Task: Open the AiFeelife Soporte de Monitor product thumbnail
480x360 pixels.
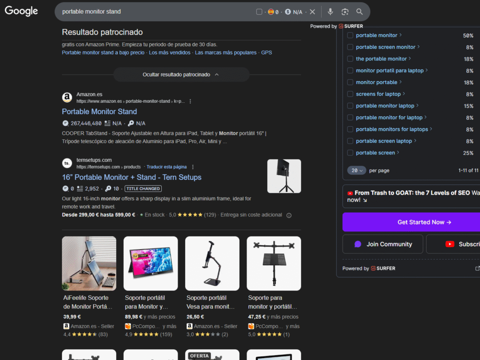Action: pos(89,263)
